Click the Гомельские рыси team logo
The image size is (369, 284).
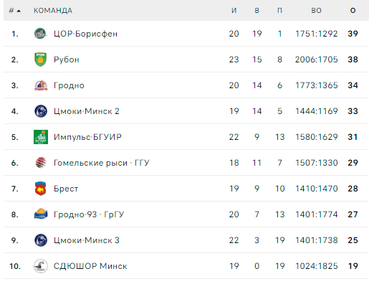(x=41, y=163)
